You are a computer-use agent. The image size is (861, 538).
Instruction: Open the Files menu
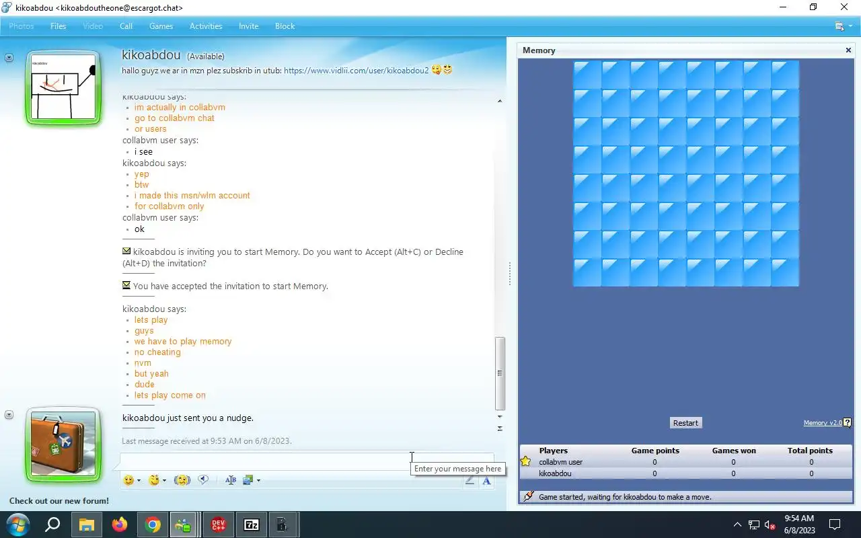(x=59, y=26)
